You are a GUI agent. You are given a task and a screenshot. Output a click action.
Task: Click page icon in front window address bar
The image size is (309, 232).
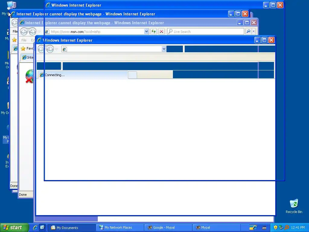coord(65,49)
